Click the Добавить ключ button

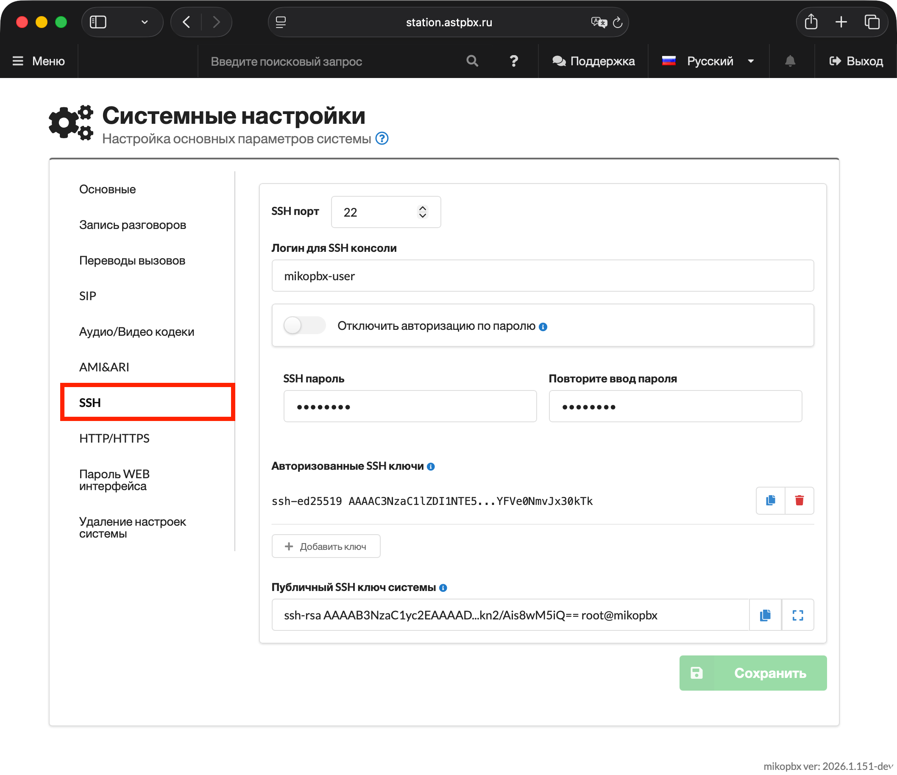click(326, 546)
